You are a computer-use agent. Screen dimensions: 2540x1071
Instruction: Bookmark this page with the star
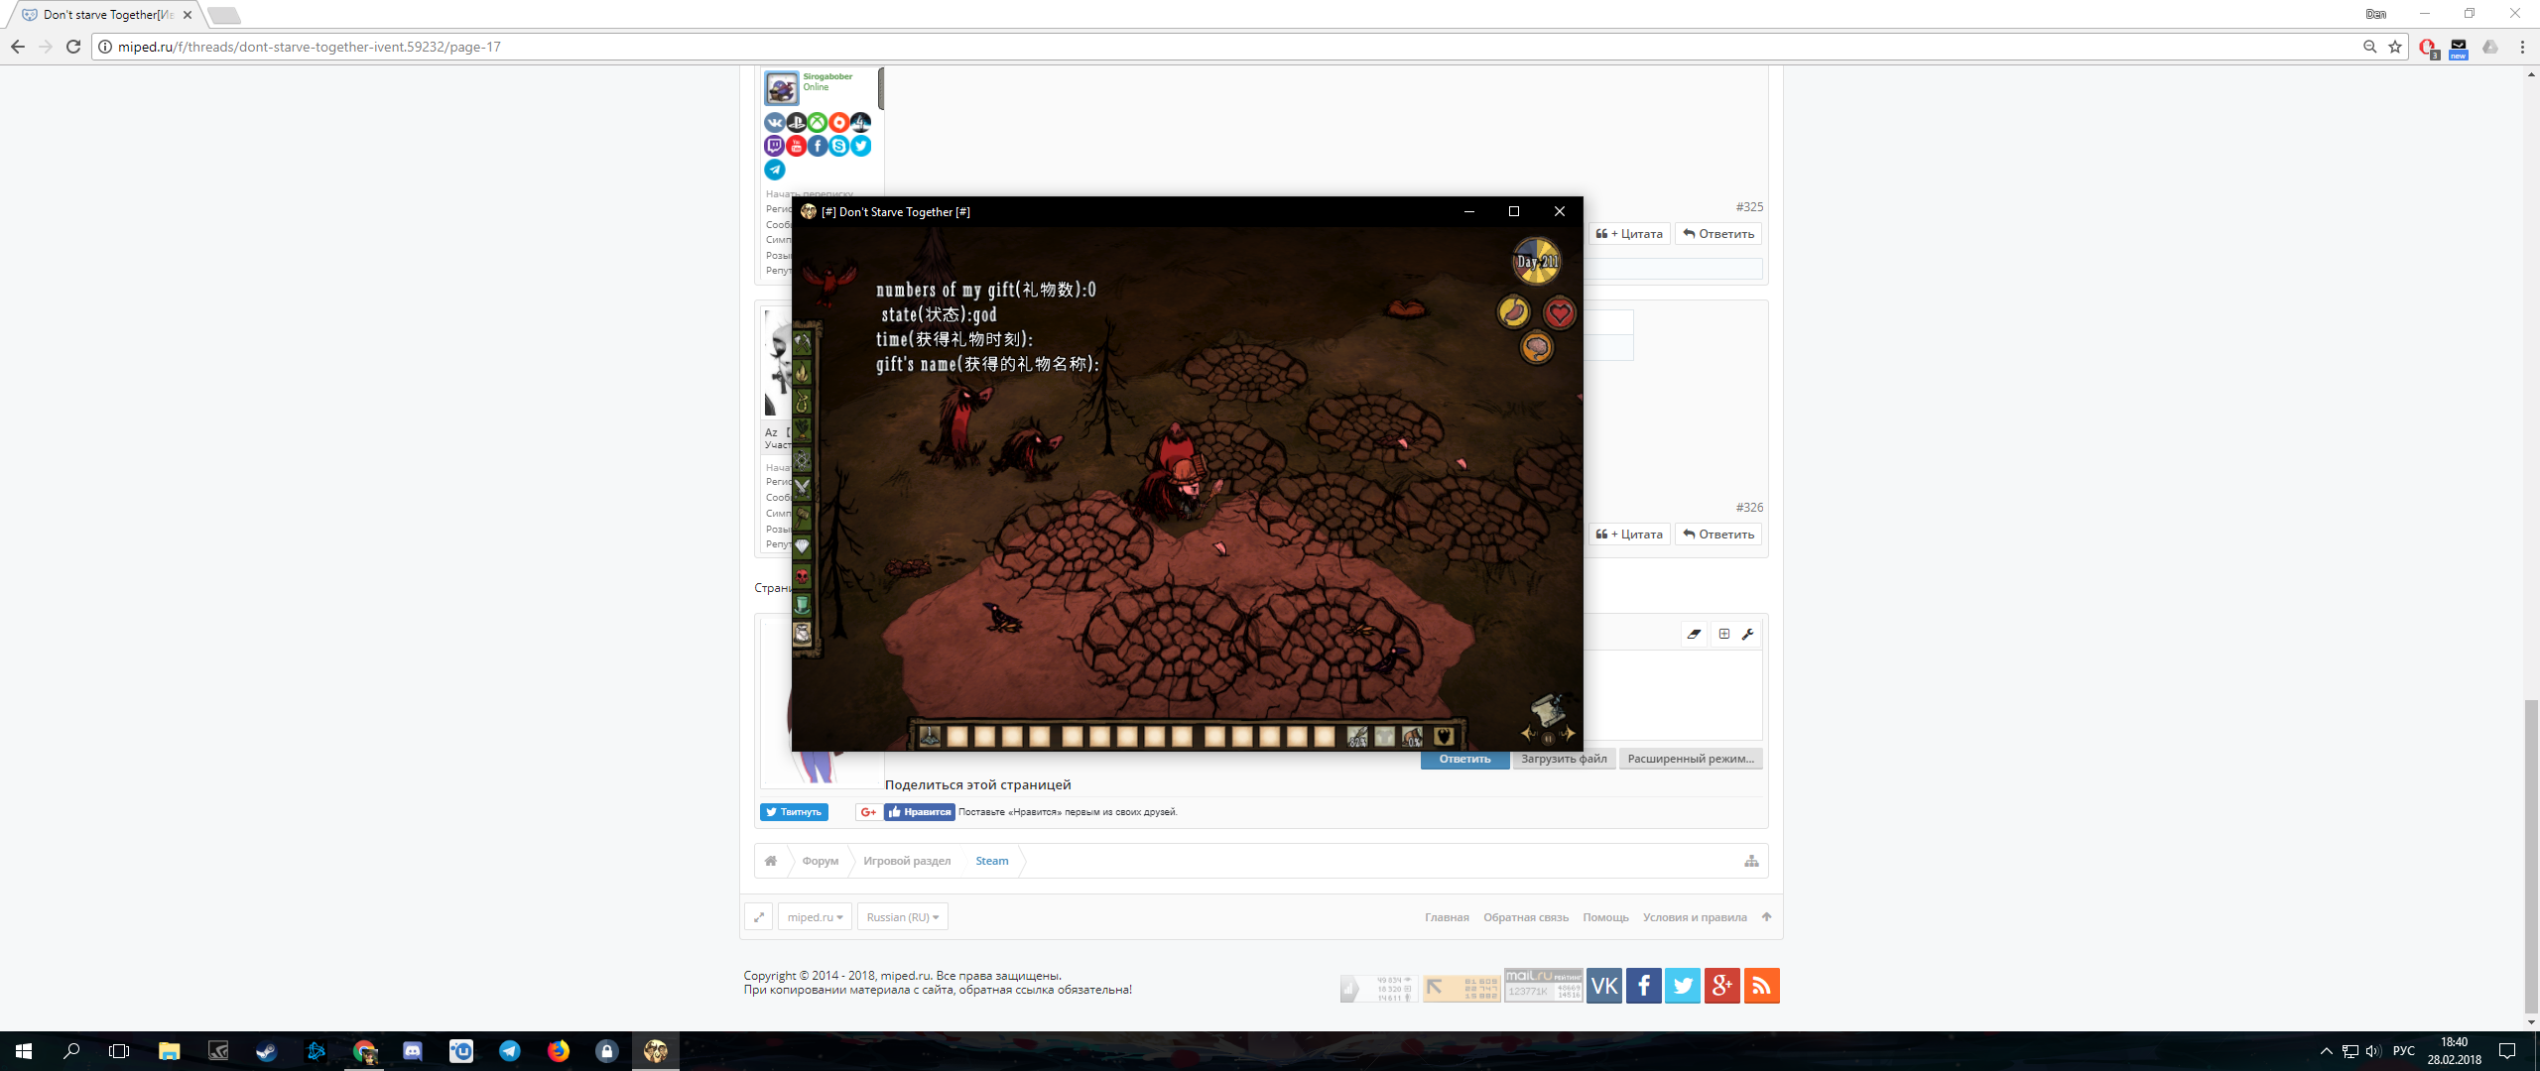(2395, 47)
